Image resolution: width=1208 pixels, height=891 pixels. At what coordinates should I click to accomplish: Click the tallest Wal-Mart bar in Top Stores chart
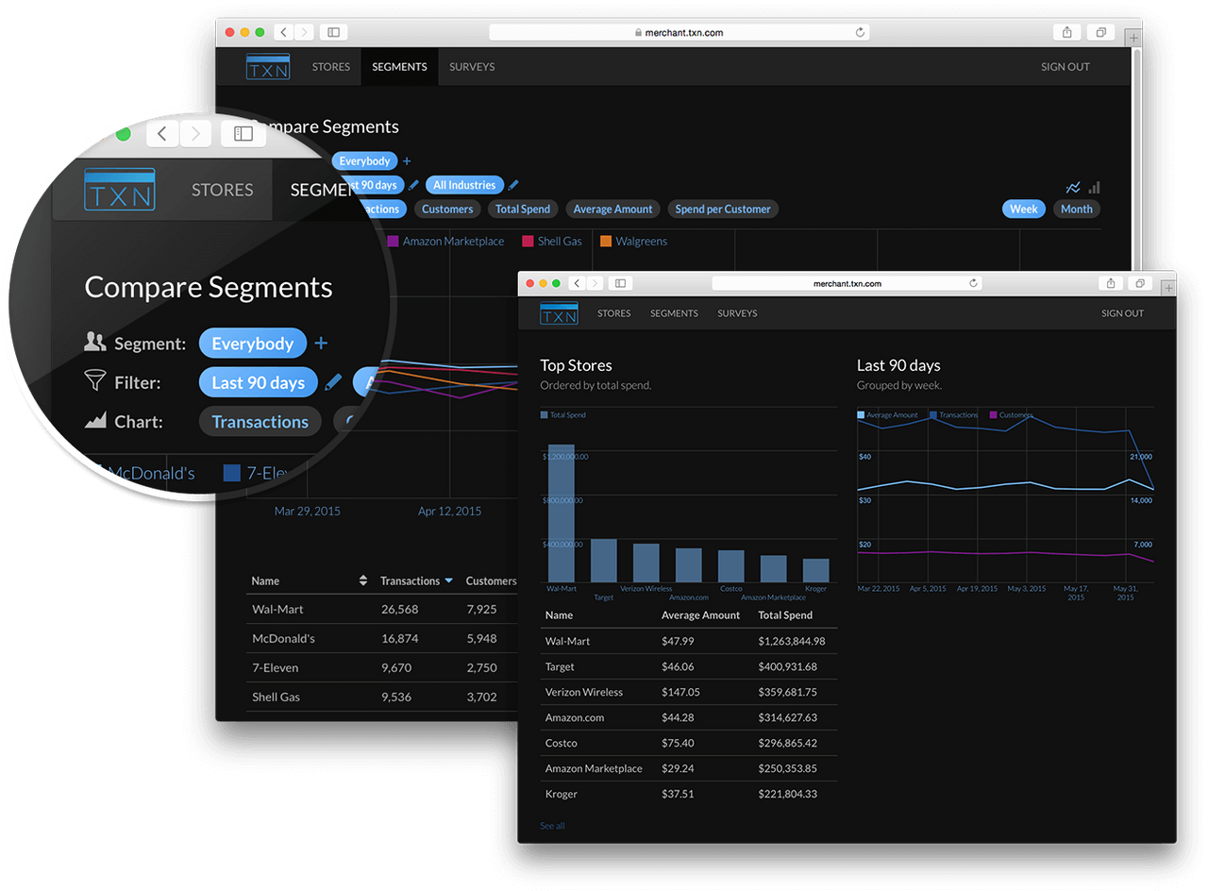pyautogui.click(x=562, y=513)
